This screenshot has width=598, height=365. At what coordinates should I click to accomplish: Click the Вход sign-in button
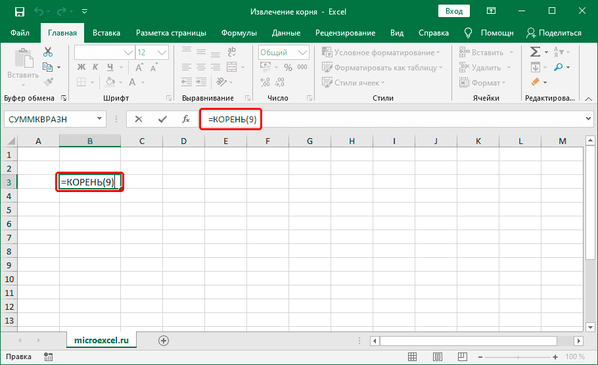(453, 12)
